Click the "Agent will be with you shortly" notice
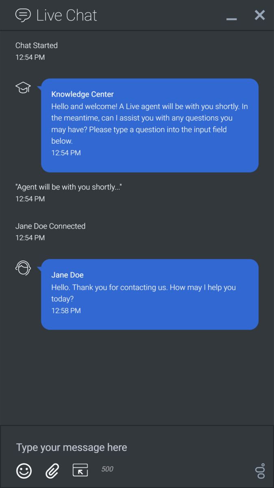Screen dimensions: 274x488 tap(69, 187)
